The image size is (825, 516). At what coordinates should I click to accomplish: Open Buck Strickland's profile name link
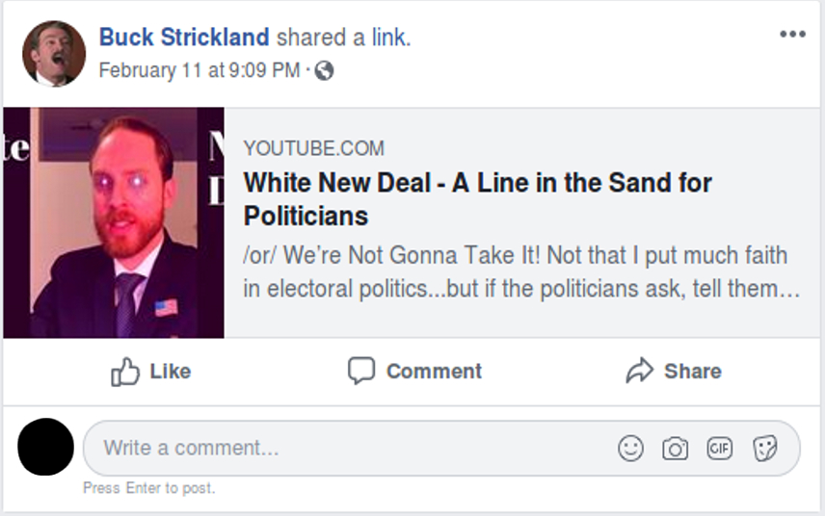(x=184, y=38)
